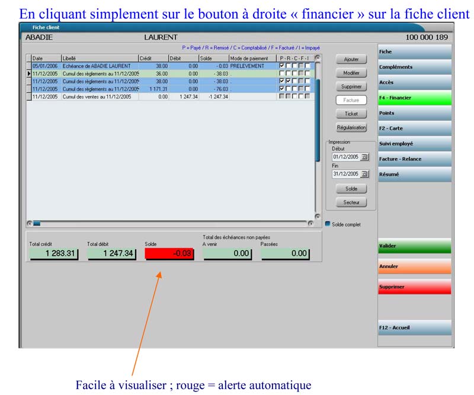Click the '1 247.34' débit cell
This screenshot has height=395, width=474.
(x=184, y=97)
